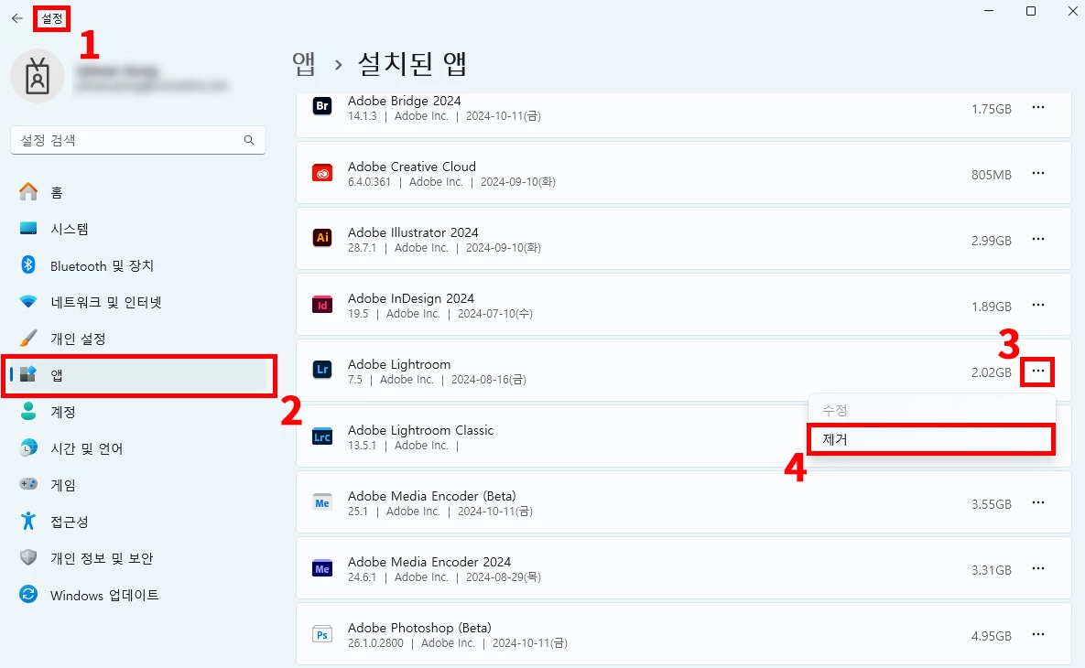Focus the 설정 검색 search field
1085x668 pixels.
138,140
